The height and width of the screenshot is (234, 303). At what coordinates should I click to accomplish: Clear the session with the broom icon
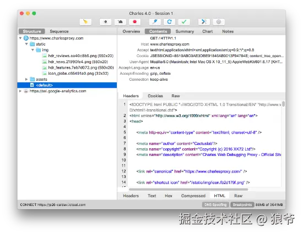pyautogui.click(x=85, y=22)
